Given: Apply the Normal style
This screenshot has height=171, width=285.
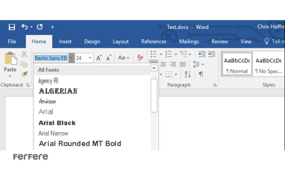Looking at the screenshot, I should pos(237,65).
